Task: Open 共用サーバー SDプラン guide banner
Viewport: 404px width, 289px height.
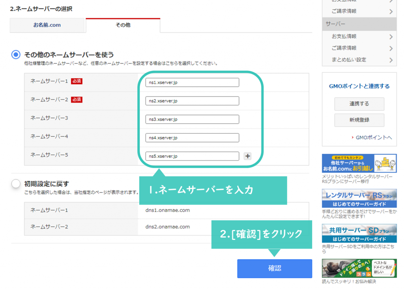Action: 359,233
